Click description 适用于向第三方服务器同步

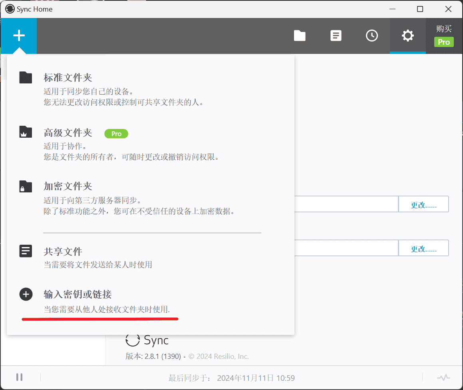point(93,200)
